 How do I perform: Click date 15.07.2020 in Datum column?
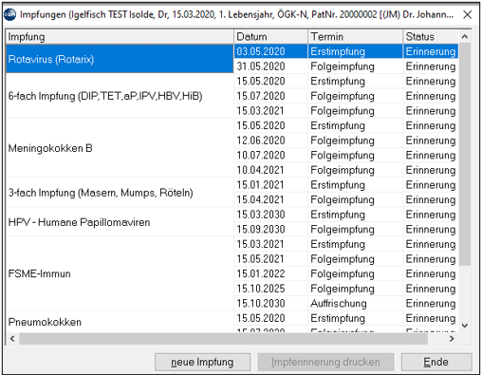(x=270, y=96)
